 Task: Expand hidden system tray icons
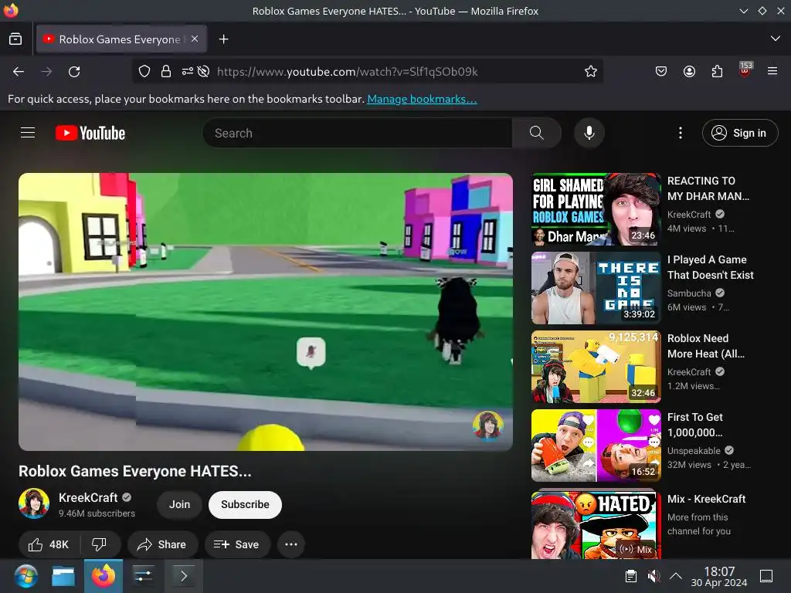click(676, 576)
